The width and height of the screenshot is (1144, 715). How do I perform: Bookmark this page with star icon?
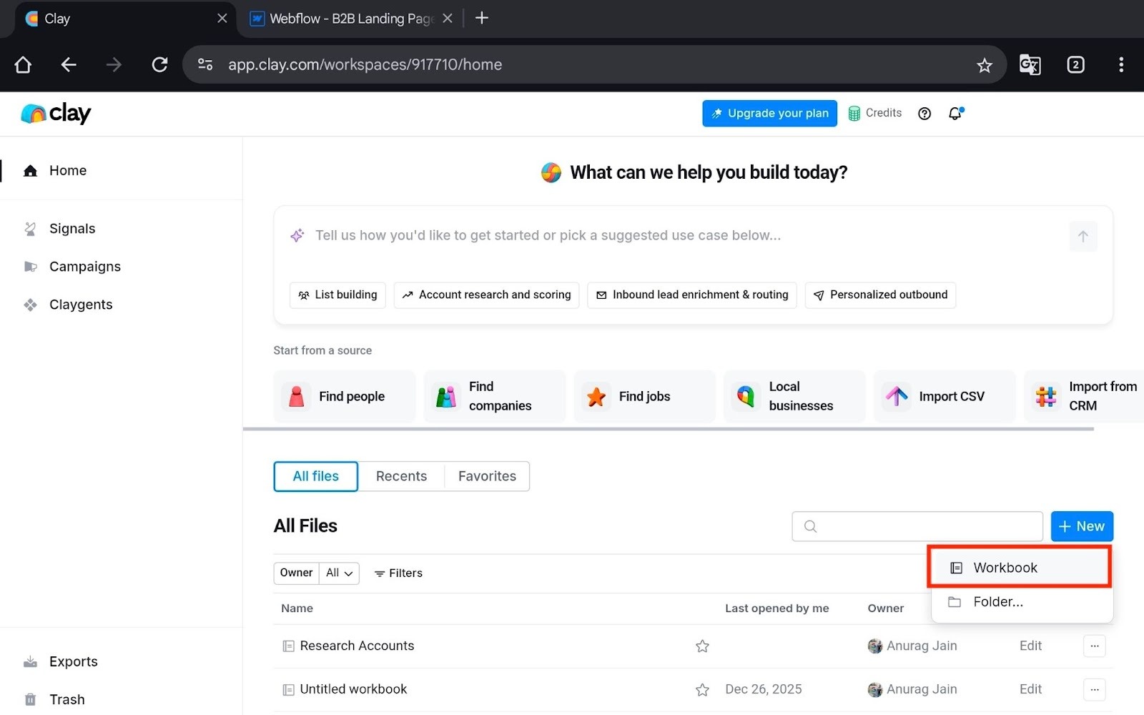pyautogui.click(x=985, y=65)
